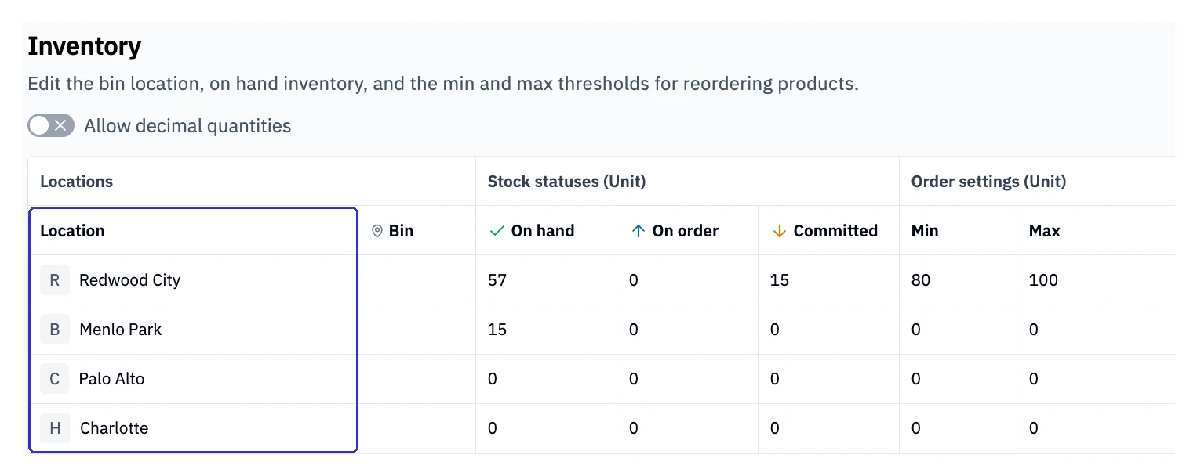Select the Menlo Park location name
Screen dimensions: 1197x476
point(121,330)
